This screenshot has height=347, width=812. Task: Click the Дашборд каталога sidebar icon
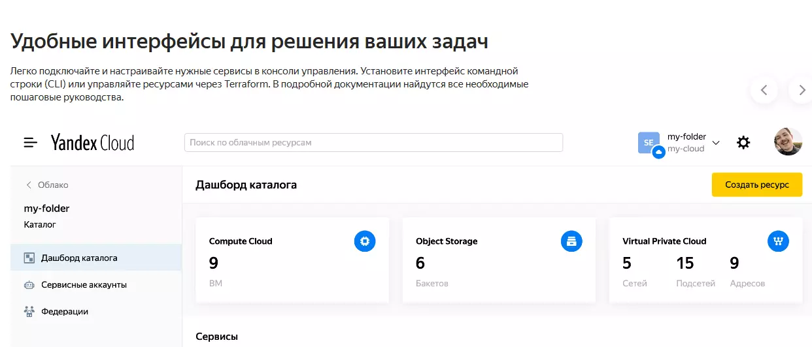click(x=29, y=258)
